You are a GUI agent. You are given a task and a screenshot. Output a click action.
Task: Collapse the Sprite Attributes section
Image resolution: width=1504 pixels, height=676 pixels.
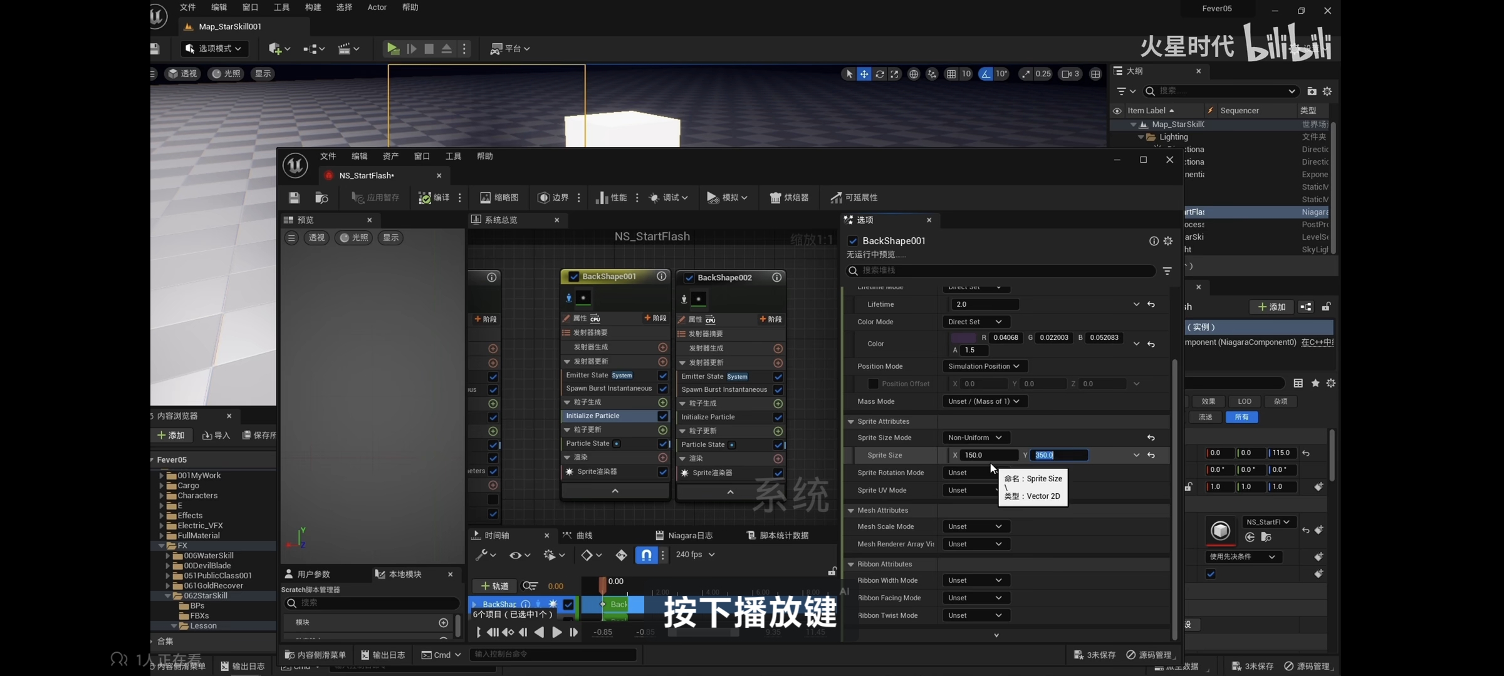click(851, 421)
